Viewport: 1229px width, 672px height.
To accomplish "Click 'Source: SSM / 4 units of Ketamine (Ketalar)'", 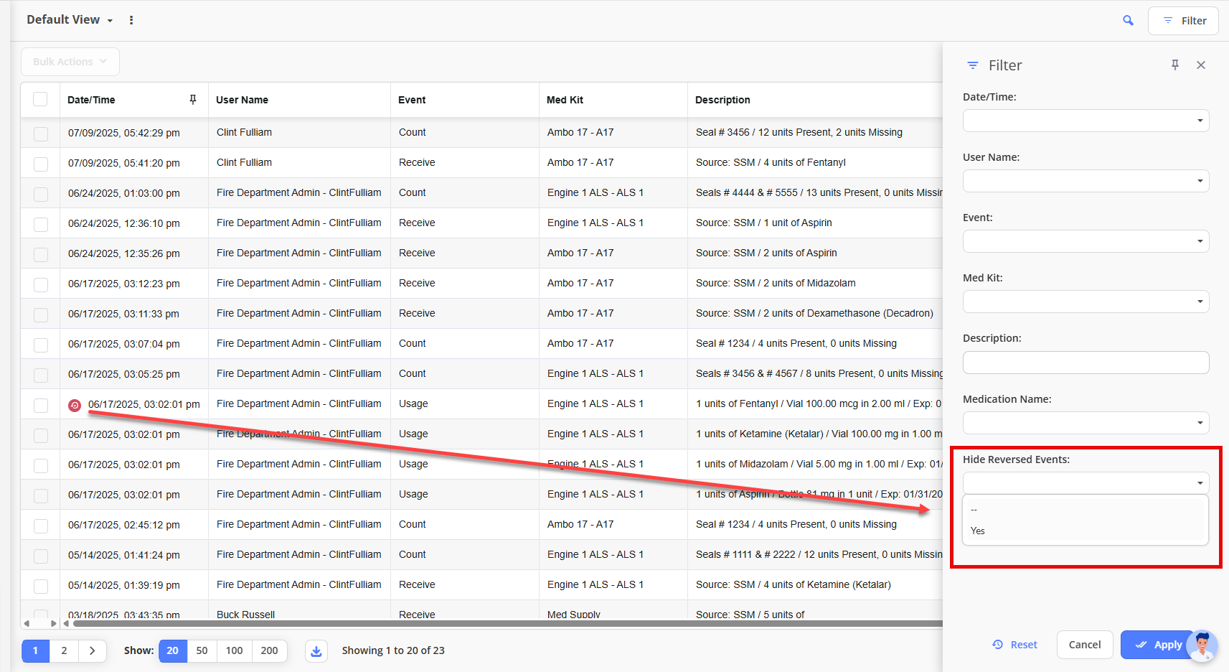I will click(794, 584).
